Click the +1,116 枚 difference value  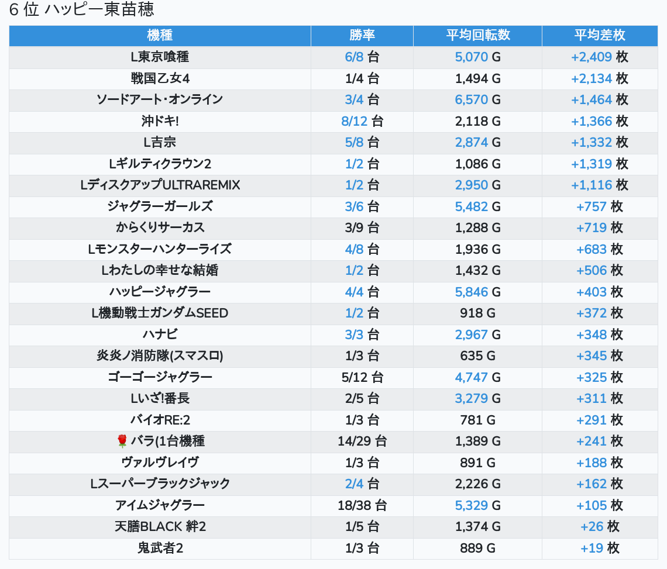tap(600, 185)
